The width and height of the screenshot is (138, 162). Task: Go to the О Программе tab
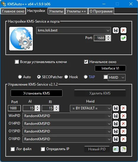coord(101,11)
